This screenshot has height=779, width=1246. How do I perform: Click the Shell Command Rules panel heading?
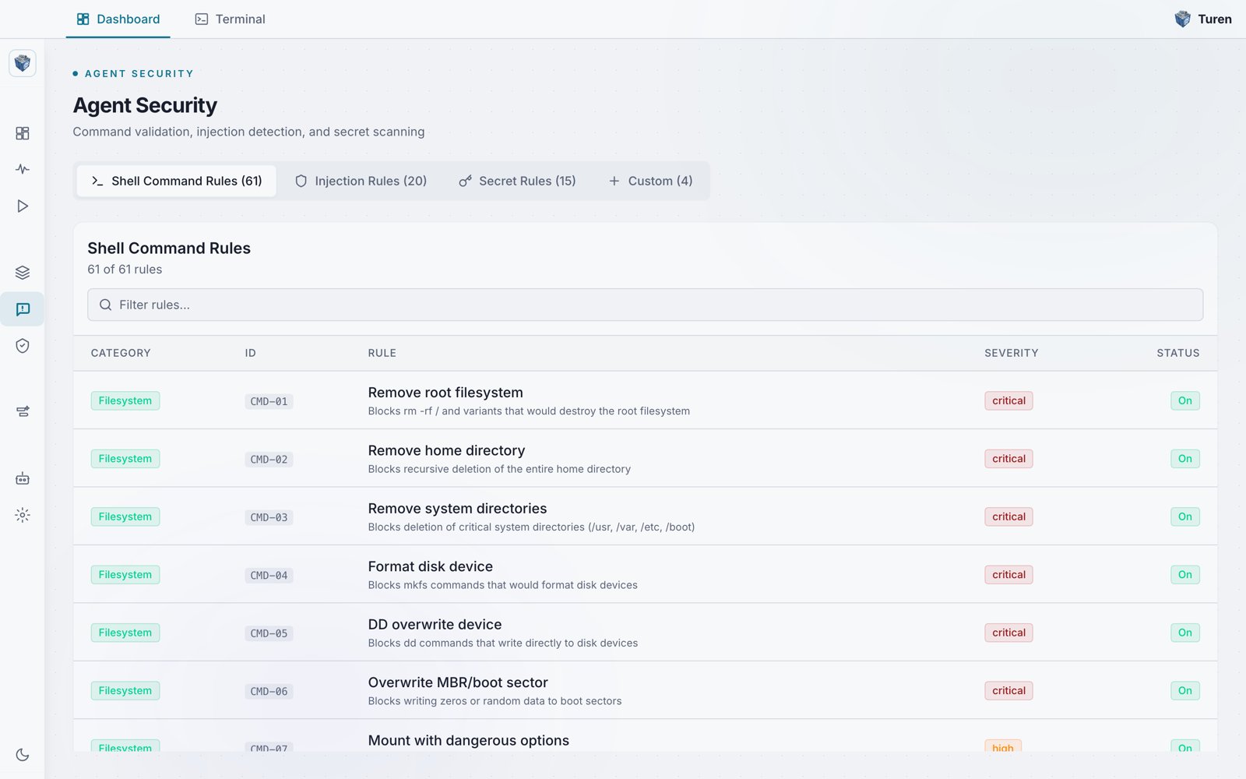coord(169,249)
